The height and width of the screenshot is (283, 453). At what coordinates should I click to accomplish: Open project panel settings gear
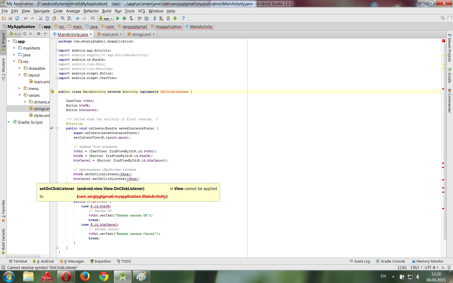coord(39,34)
